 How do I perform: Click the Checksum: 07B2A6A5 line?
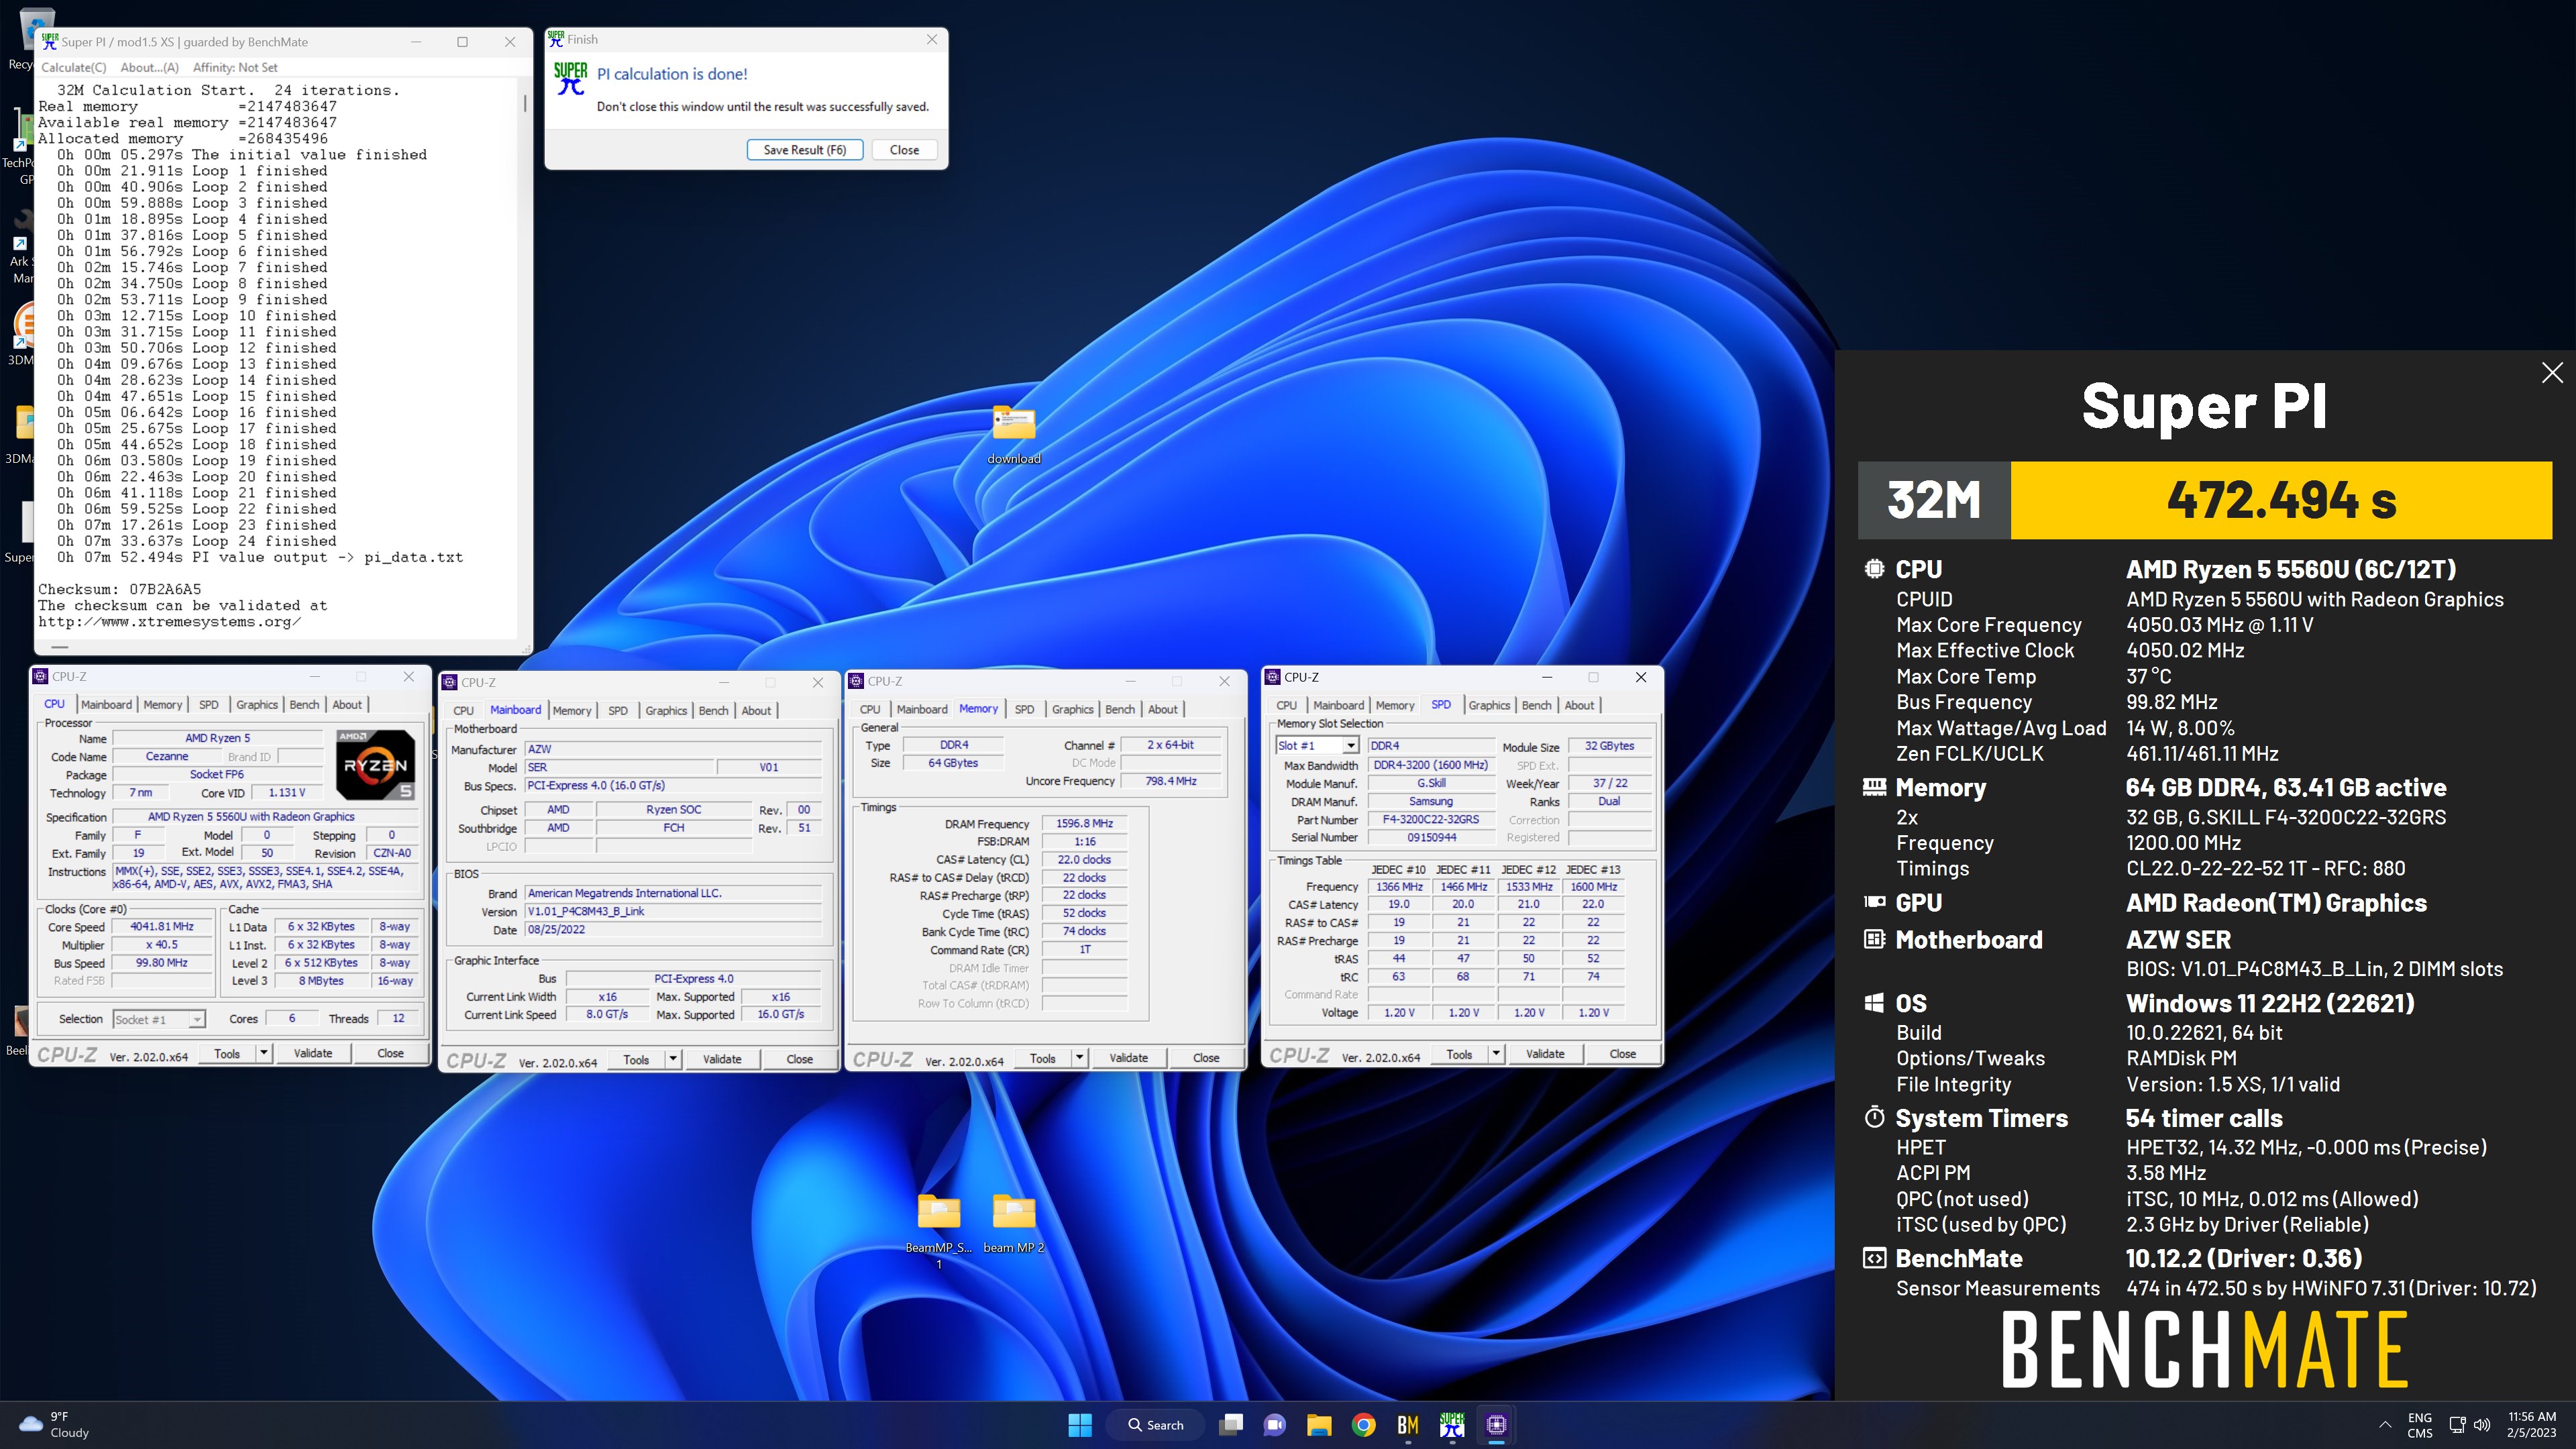click(120, 589)
